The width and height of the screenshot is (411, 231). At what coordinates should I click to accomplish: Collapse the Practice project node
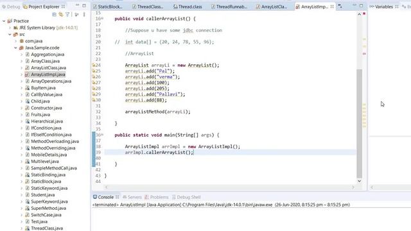(4, 21)
